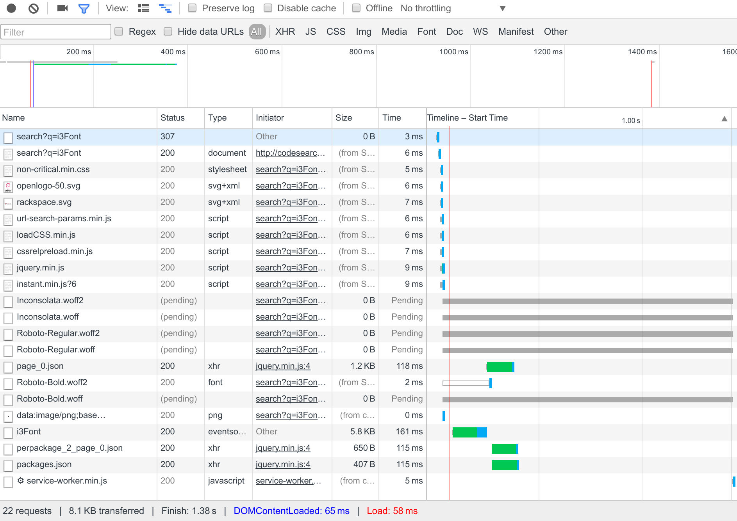This screenshot has width=737, height=521.
Task: Check the Disable cache option
Action: 268,8
